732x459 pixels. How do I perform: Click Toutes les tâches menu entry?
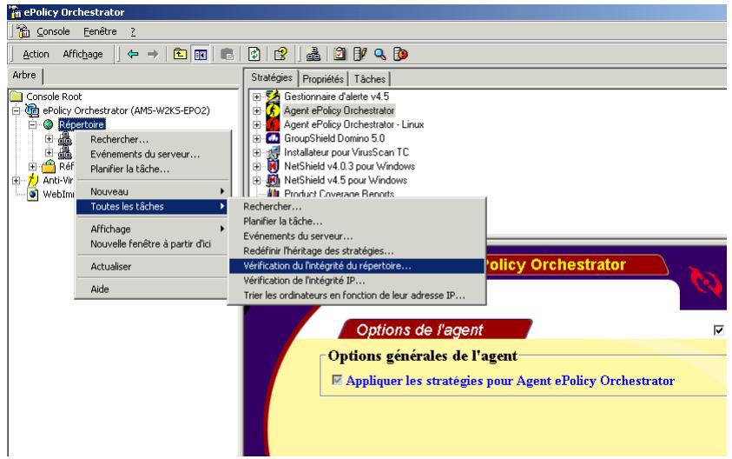pyautogui.click(x=153, y=207)
